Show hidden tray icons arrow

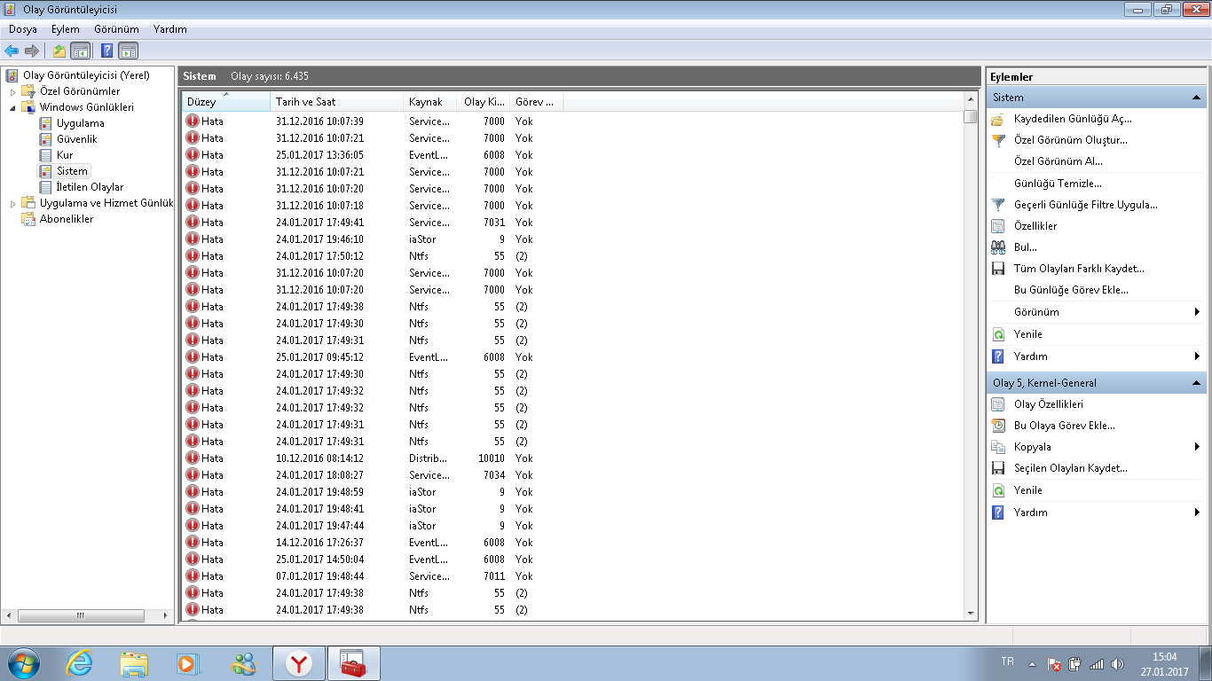coord(1032,664)
